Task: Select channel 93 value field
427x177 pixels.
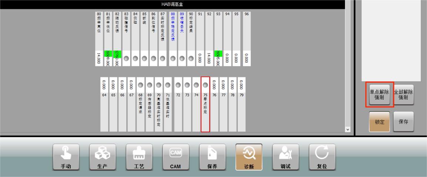Action: coord(218,58)
